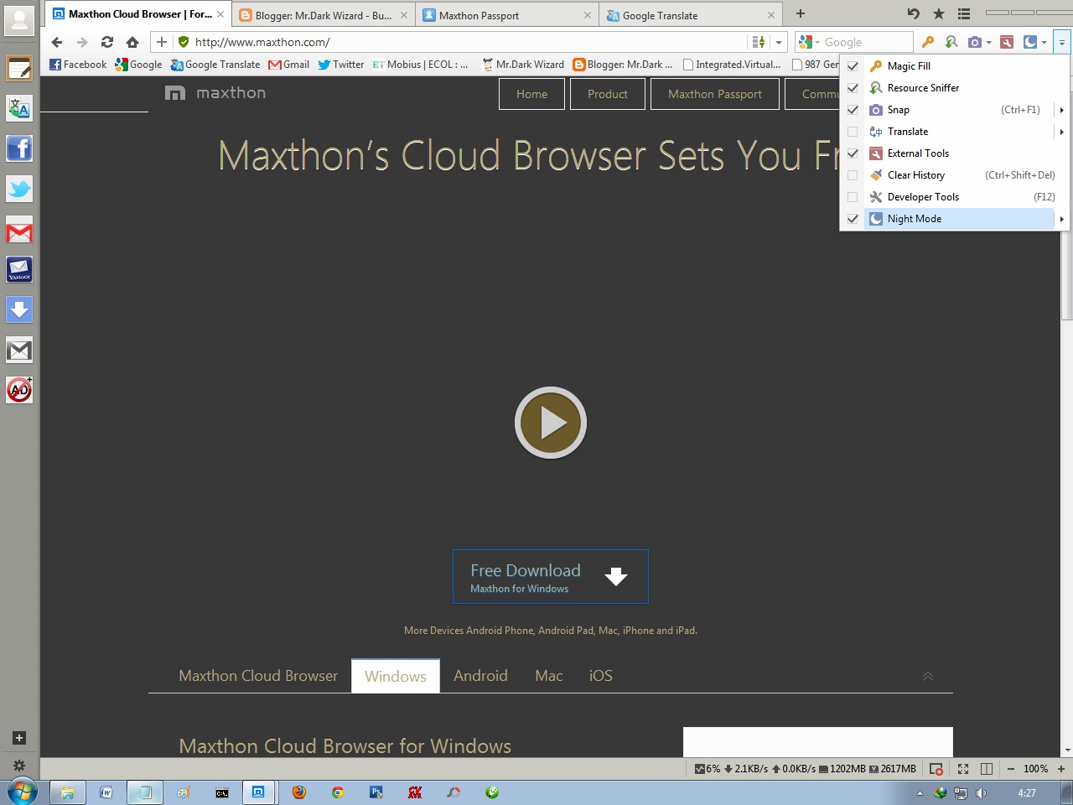Open the Ad Hunter sidebar icon
The height and width of the screenshot is (805, 1073).
coord(19,390)
